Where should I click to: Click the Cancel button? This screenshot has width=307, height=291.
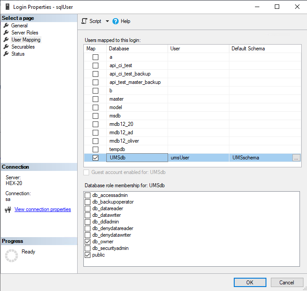click(x=286, y=282)
